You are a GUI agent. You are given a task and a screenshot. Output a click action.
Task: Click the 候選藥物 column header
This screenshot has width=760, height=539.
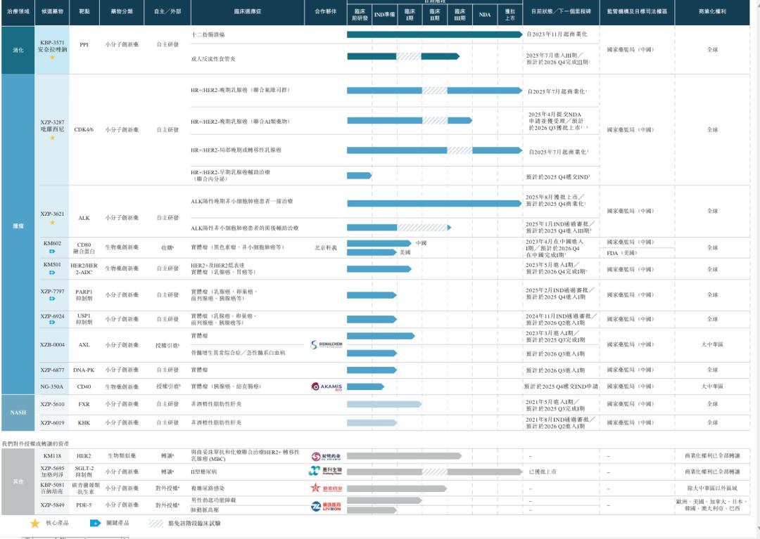click(52, 11)
